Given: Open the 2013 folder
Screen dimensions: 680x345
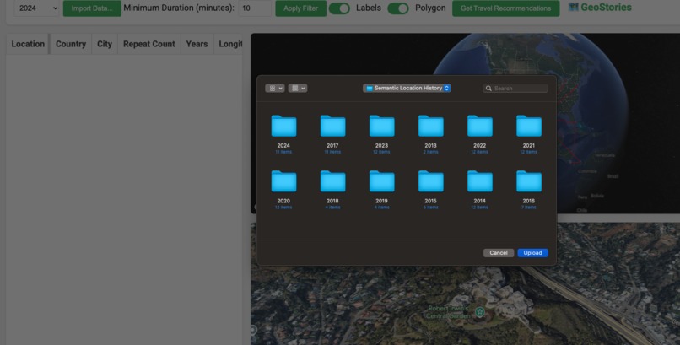Looking at the screenshot, I should point(430,127).
